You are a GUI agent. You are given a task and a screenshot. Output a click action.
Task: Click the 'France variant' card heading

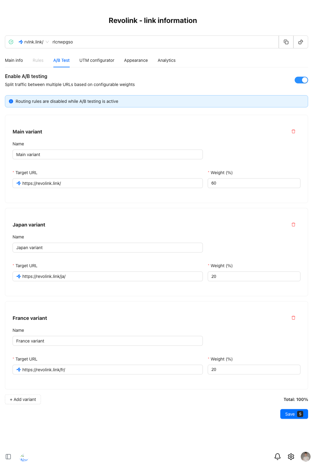tap(30, 318)
